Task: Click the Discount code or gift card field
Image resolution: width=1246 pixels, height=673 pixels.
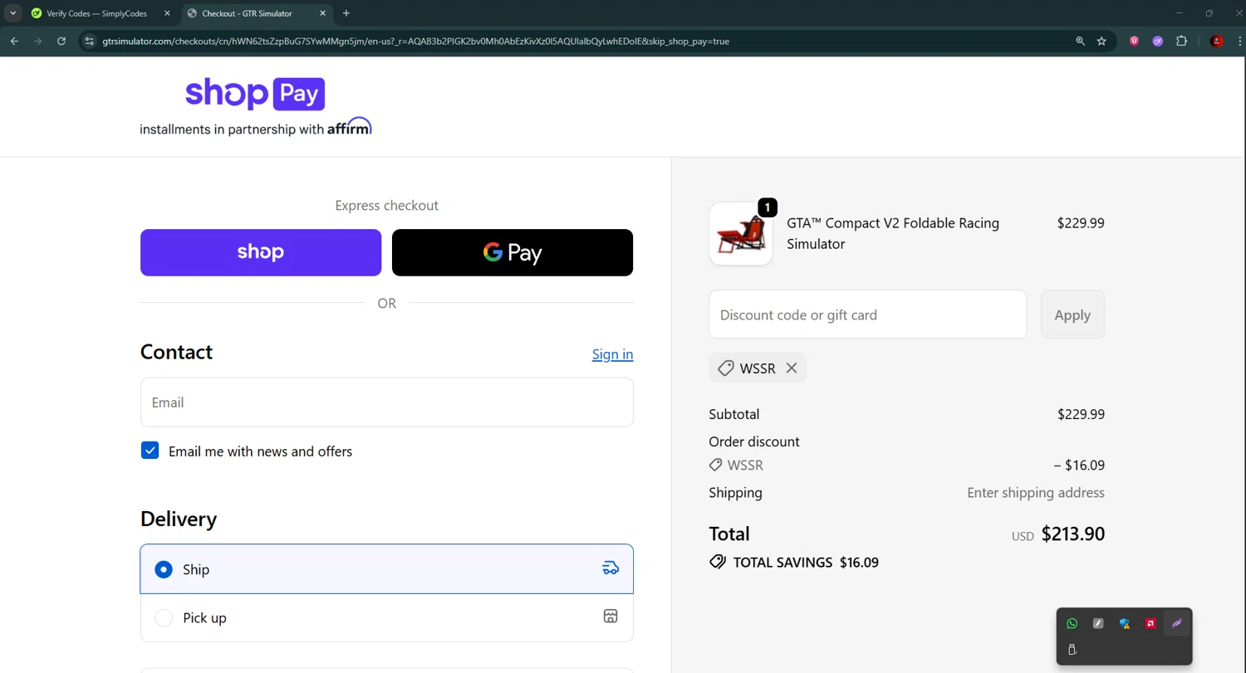Action: pyautogui.click(x=868, y=315)
